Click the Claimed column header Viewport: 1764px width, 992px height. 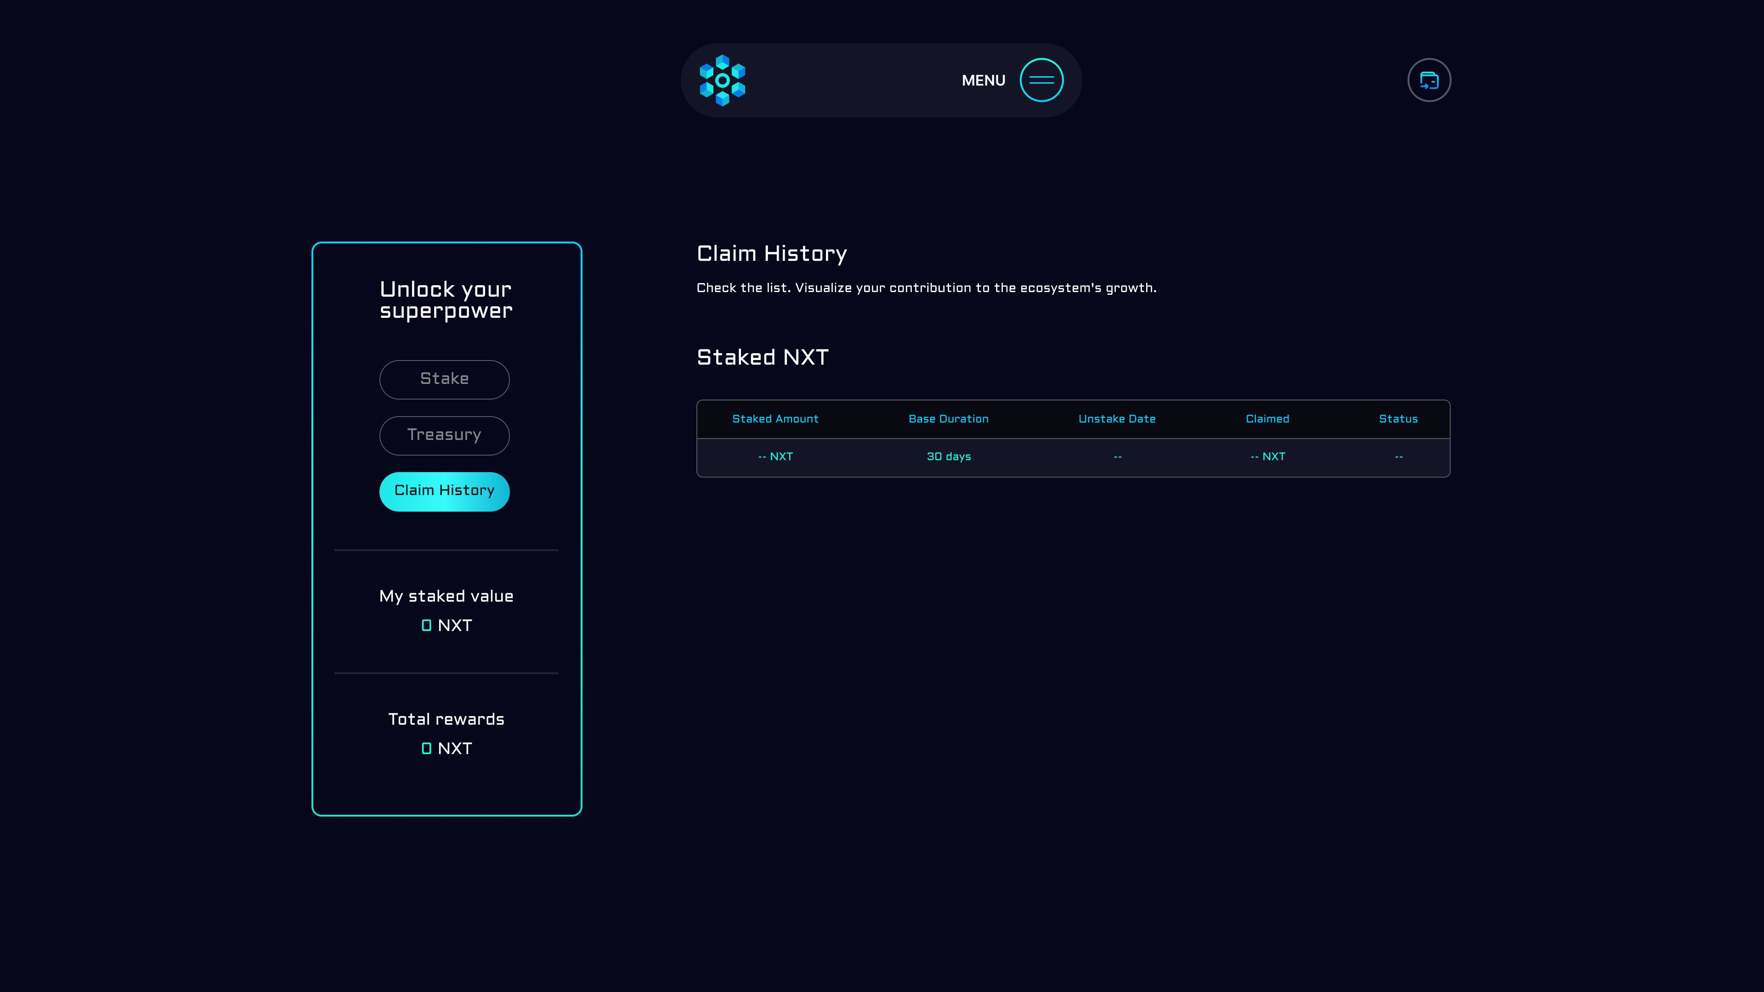[x=1267, y=419]
